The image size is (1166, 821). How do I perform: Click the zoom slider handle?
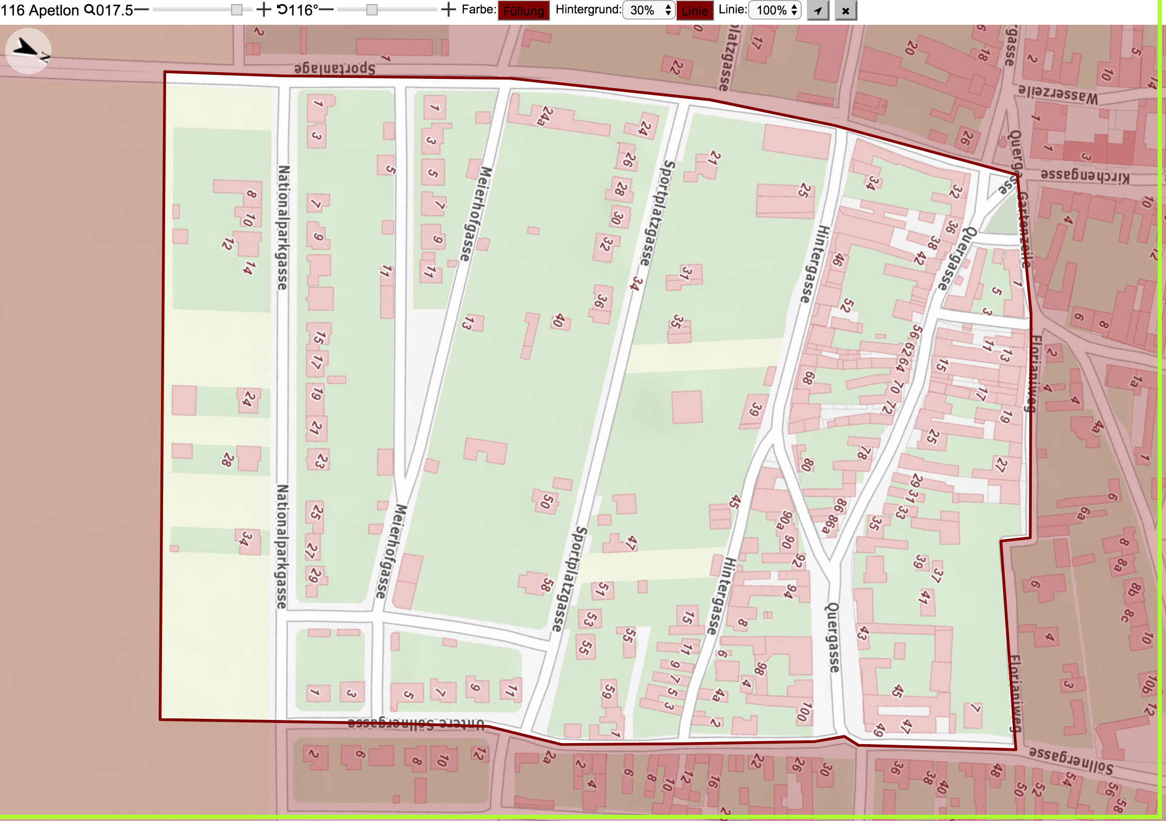click(237, 10)
